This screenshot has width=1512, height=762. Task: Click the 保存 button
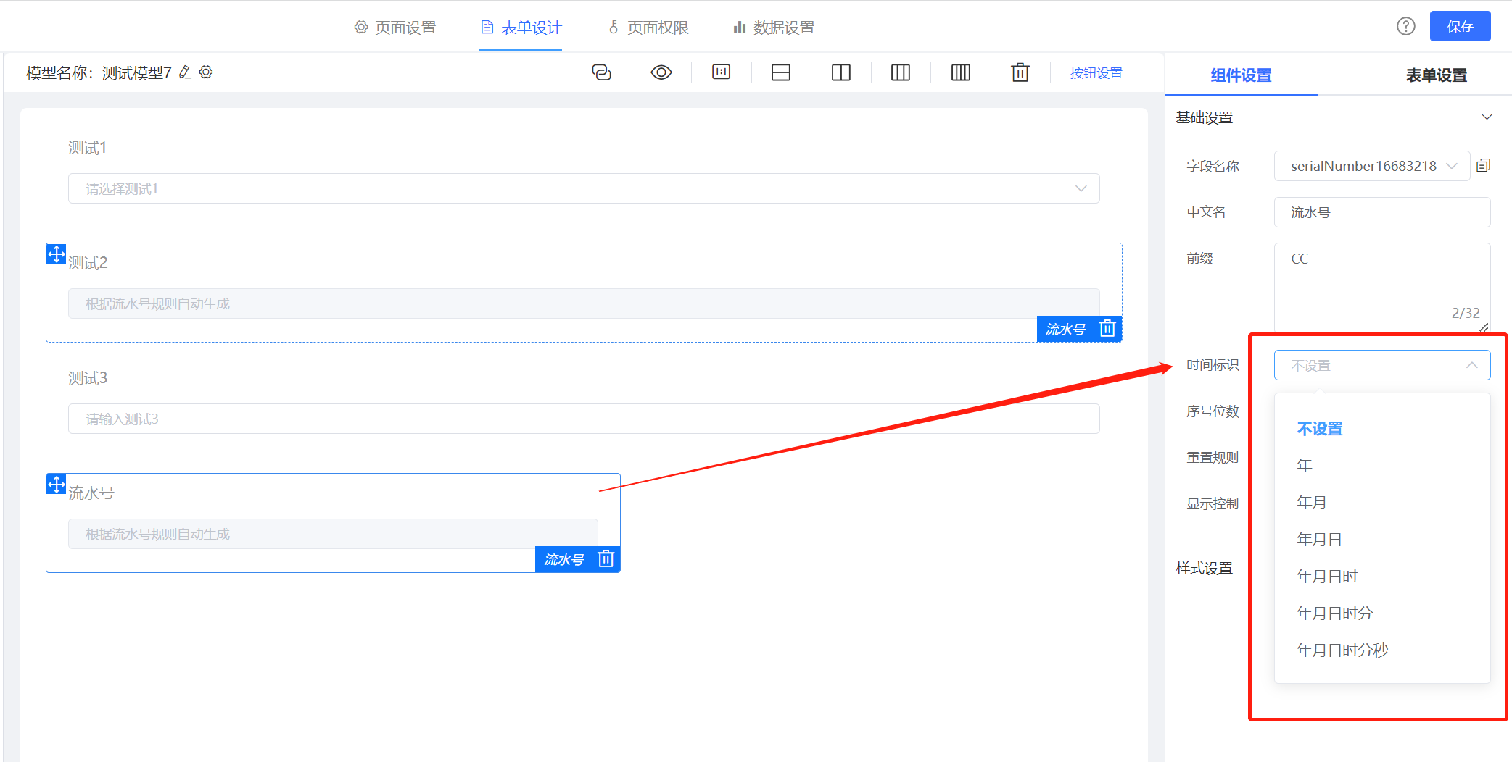[1460, 26]
